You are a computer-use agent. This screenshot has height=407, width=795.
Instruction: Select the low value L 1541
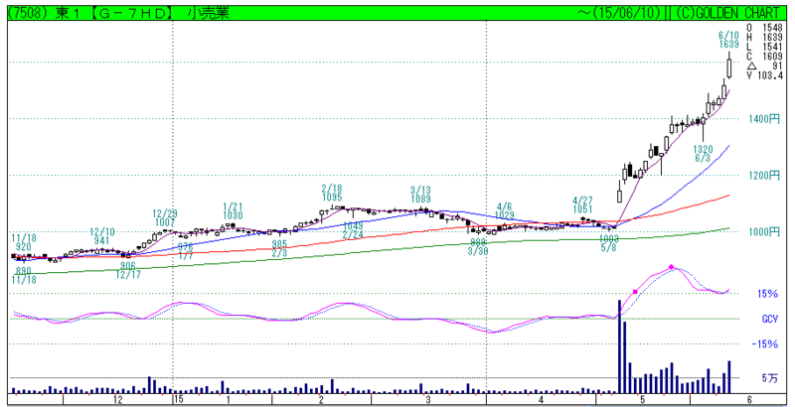tap(764, 47)
